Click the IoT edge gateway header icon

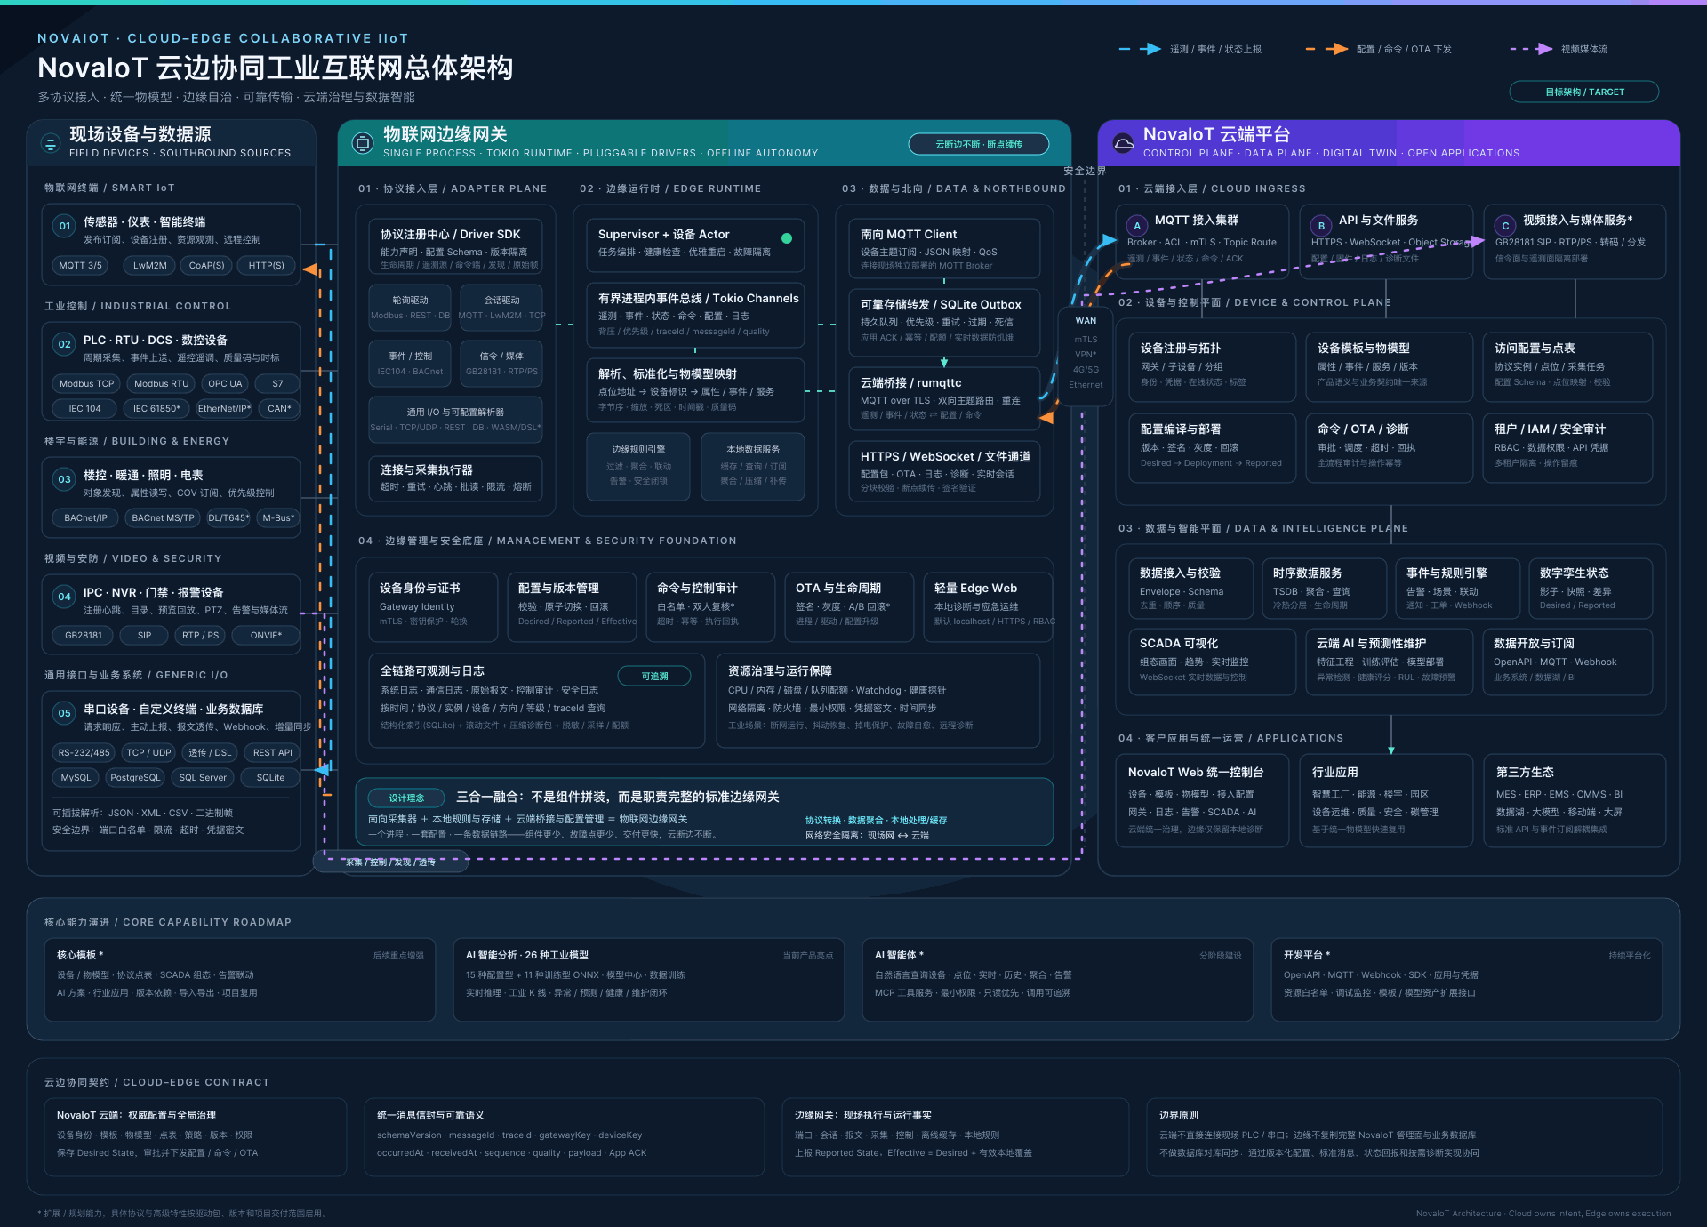point(363,143)
